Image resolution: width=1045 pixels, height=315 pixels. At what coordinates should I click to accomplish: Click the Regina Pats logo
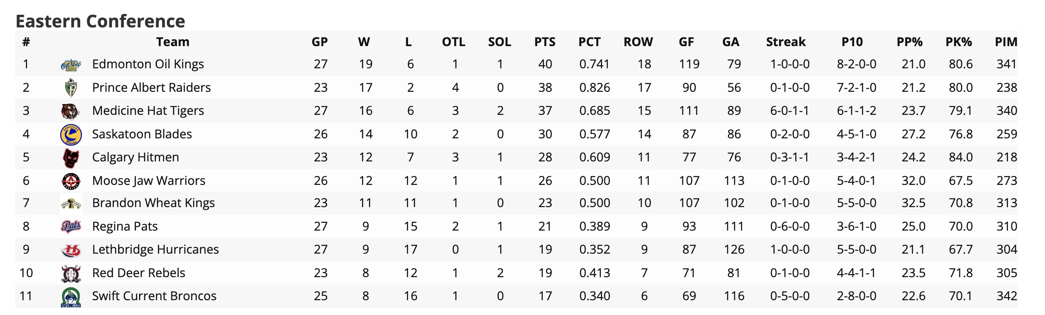click(71, 227)
